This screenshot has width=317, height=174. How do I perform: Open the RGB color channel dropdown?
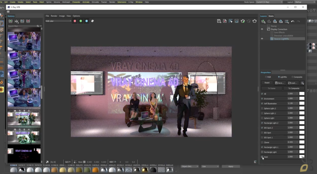58,21
